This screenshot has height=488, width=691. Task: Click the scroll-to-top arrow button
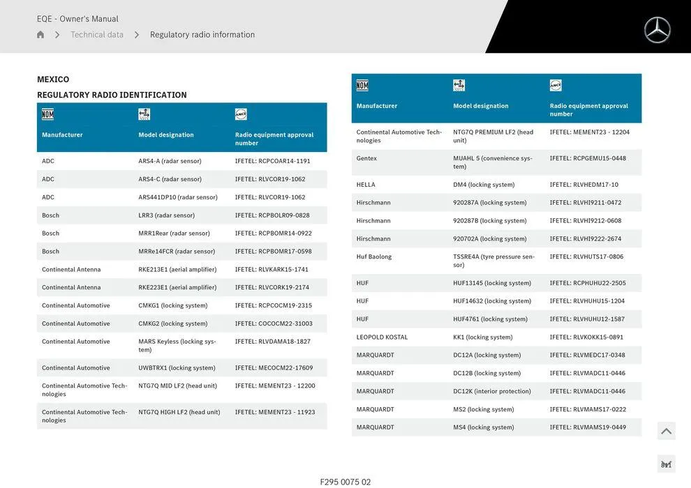[666, 432]
